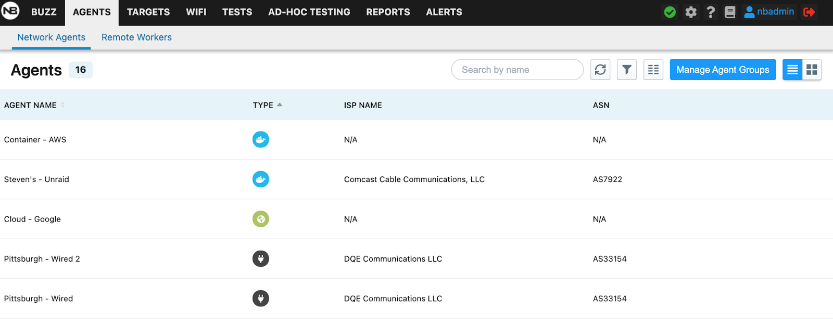Open the Targets menu tab
The height and width of the screenshot is (324, 833).
[148, 12]
